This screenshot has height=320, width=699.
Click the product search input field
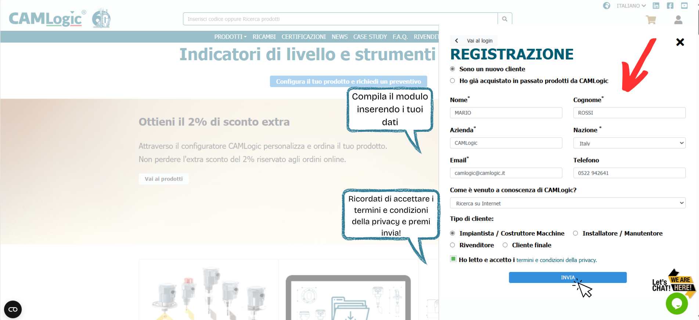340,19
